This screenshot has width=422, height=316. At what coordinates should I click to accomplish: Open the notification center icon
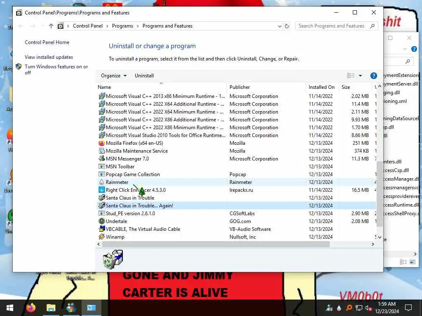click(408, 308)
